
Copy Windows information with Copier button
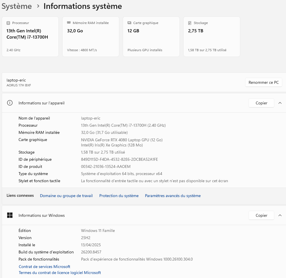(261, 215)
